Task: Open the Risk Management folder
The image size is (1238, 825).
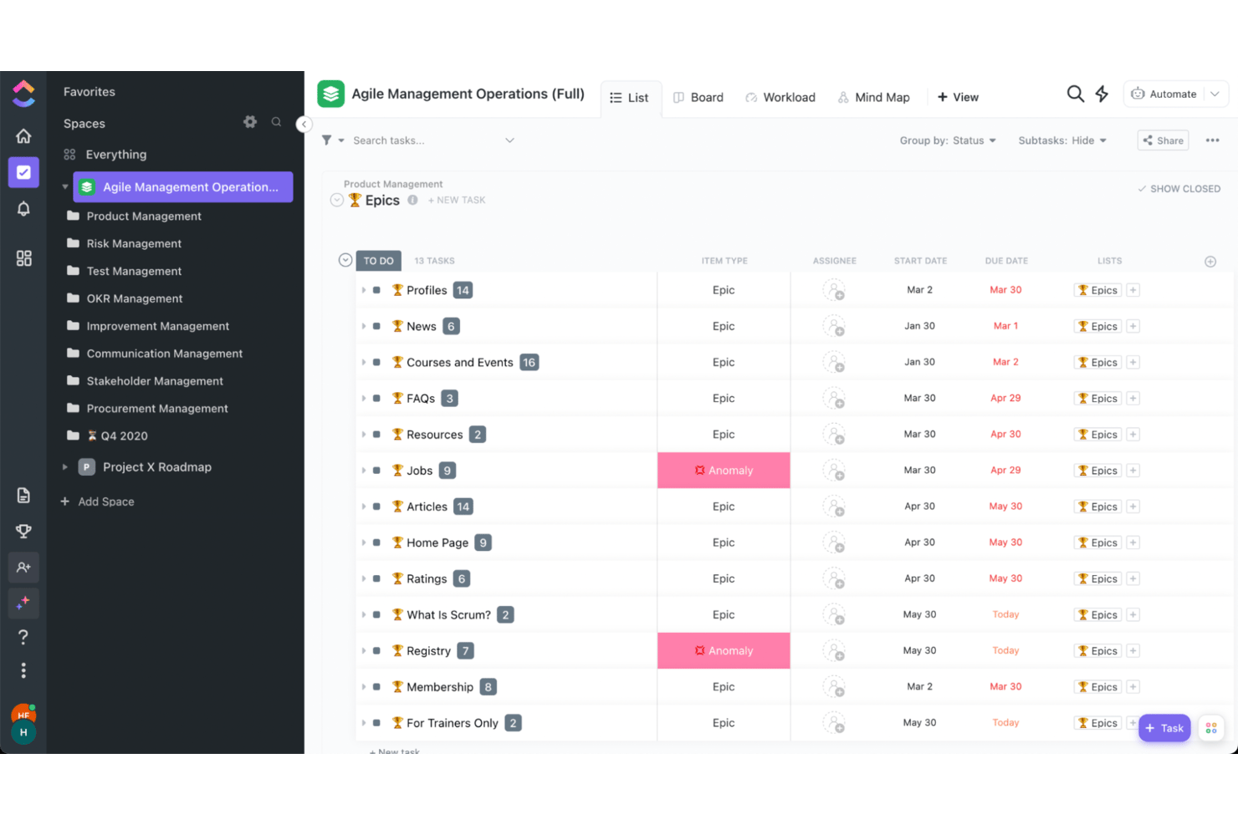Action: 134,243
